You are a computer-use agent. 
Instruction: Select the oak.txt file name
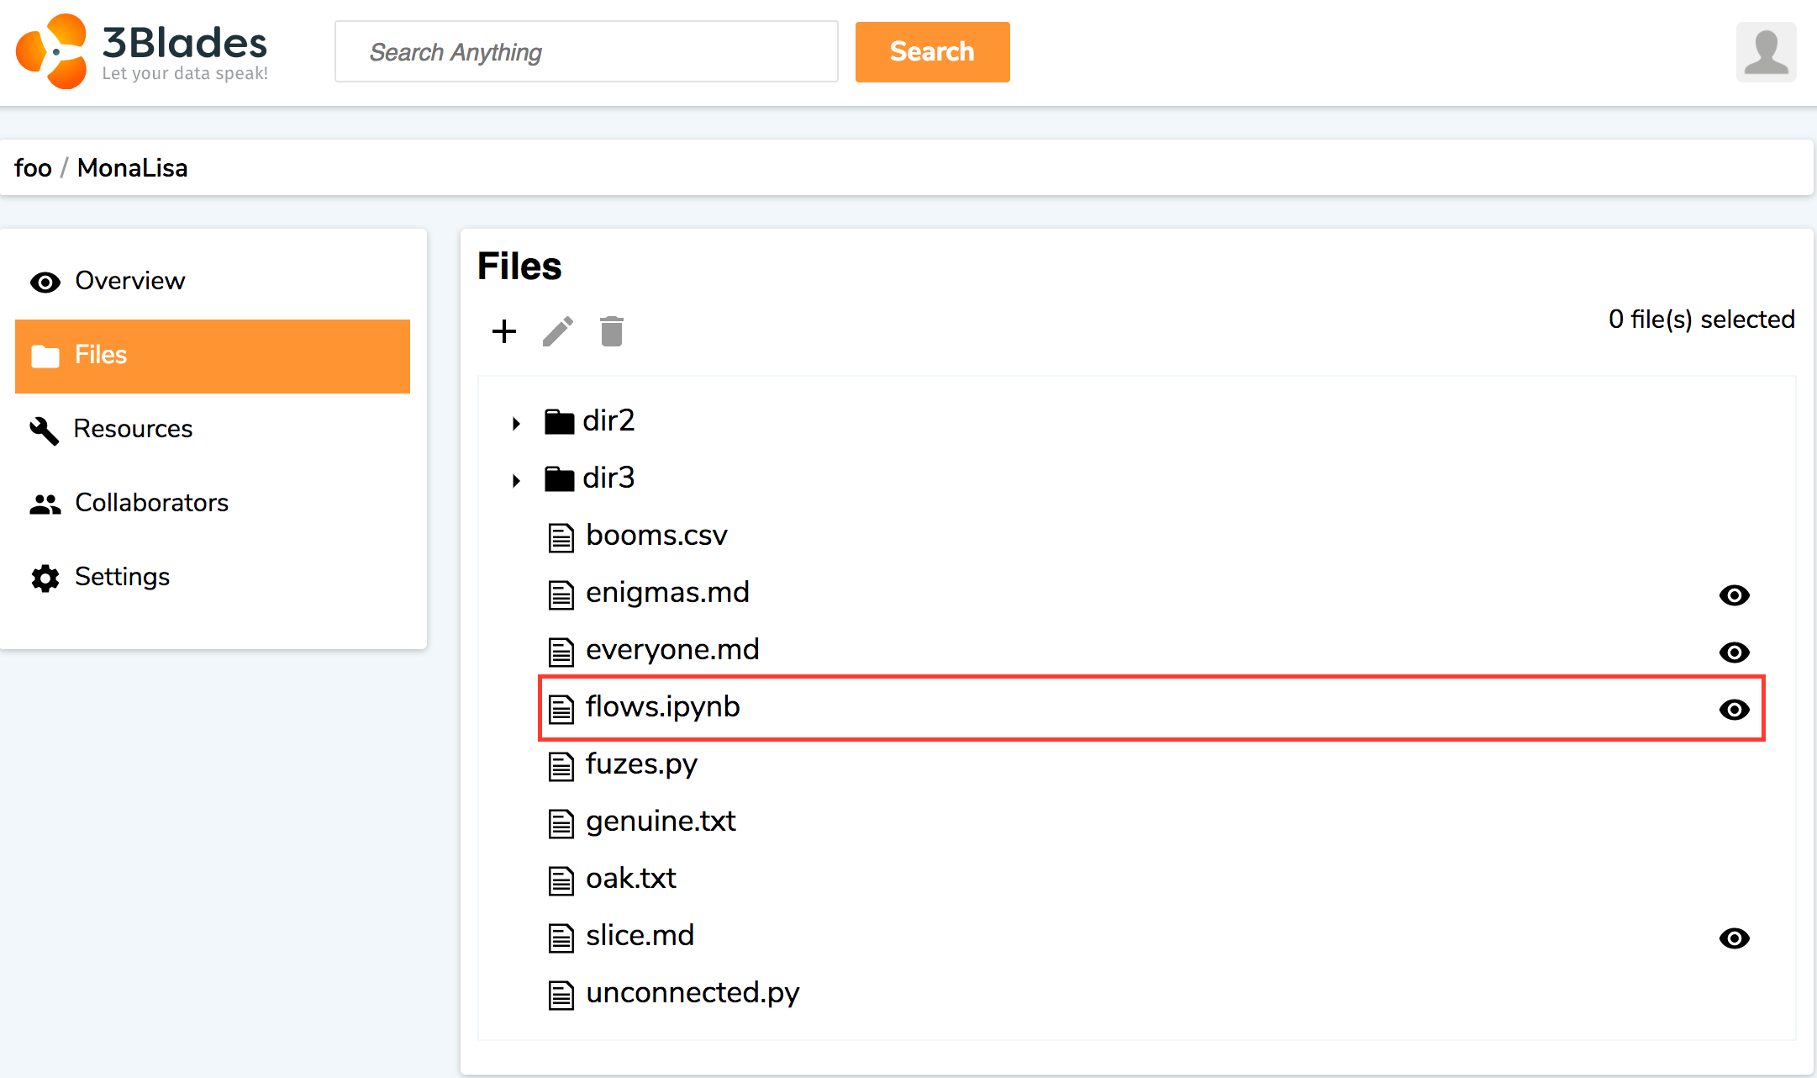click(630, 879)
